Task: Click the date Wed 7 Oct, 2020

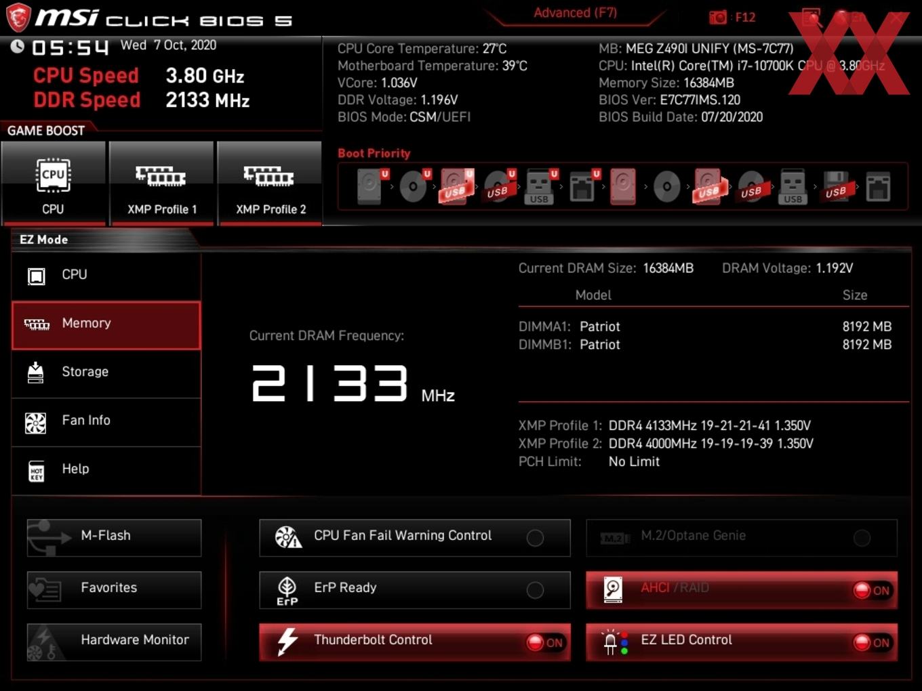Action: 168,45
